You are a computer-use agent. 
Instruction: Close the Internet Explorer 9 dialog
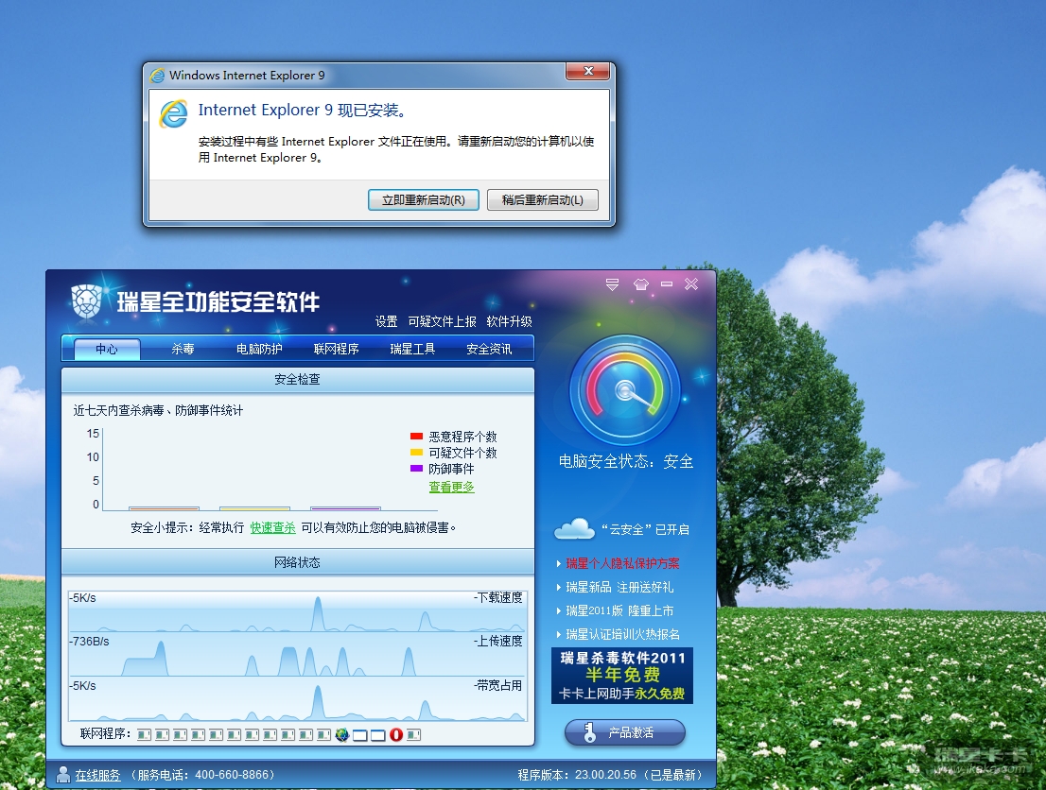(x=587, y=71)
